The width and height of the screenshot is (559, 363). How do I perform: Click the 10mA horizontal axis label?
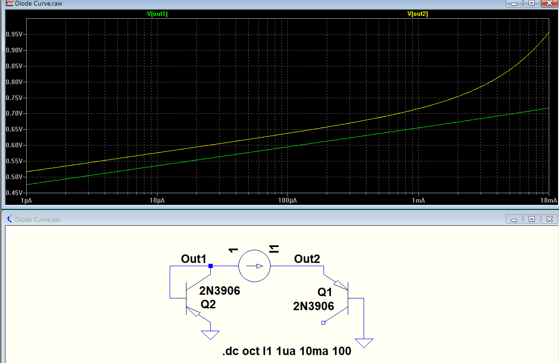point(549,200)
